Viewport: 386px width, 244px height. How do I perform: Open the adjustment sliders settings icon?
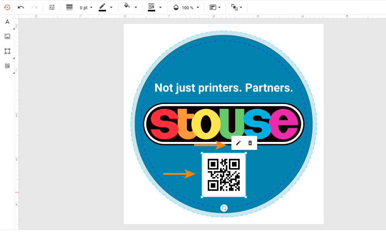coord(52,7)
